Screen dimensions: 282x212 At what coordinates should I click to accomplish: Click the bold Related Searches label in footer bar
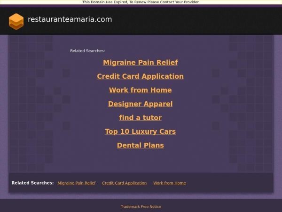click(32, 183)
